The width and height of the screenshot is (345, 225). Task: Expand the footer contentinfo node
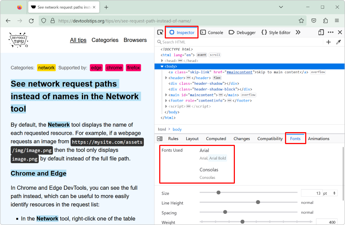[166, 101]
